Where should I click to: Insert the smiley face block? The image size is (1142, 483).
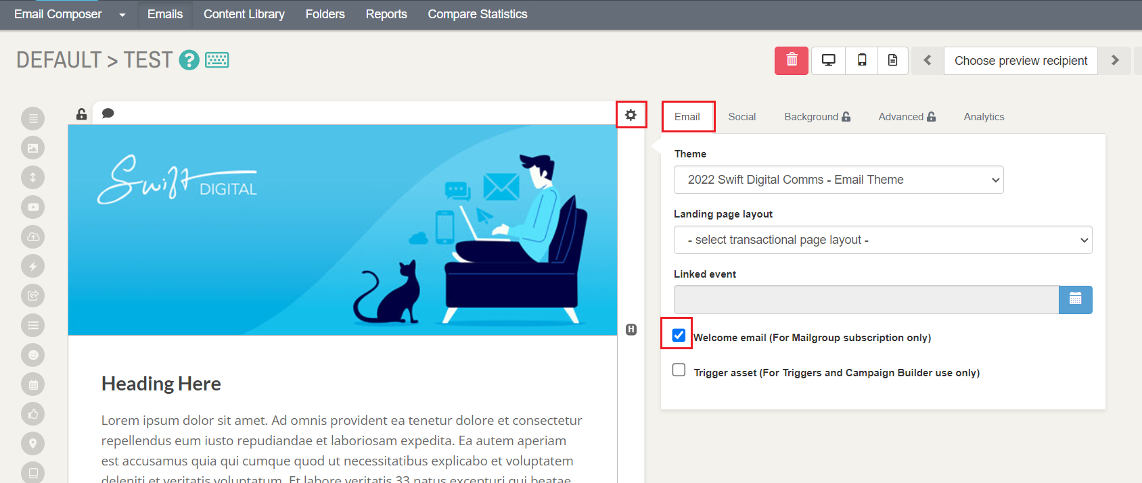[32, 355]
